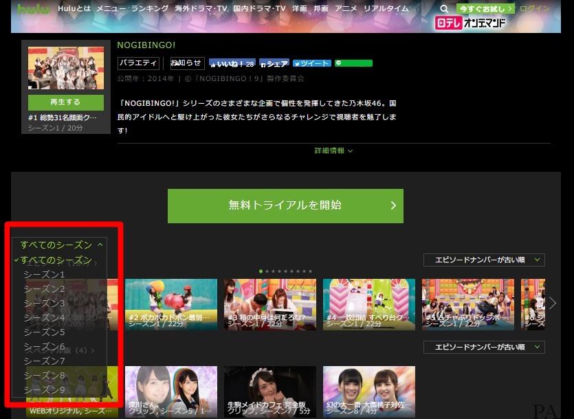This screenshot has height=419, width=574.
Task: Select シーズン4 from season list
Action: (44, 317)
